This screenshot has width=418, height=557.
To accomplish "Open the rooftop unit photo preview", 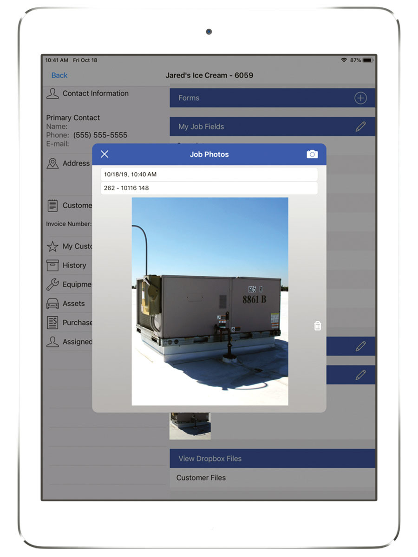I will pyautogui.click(x=209, y=301).
